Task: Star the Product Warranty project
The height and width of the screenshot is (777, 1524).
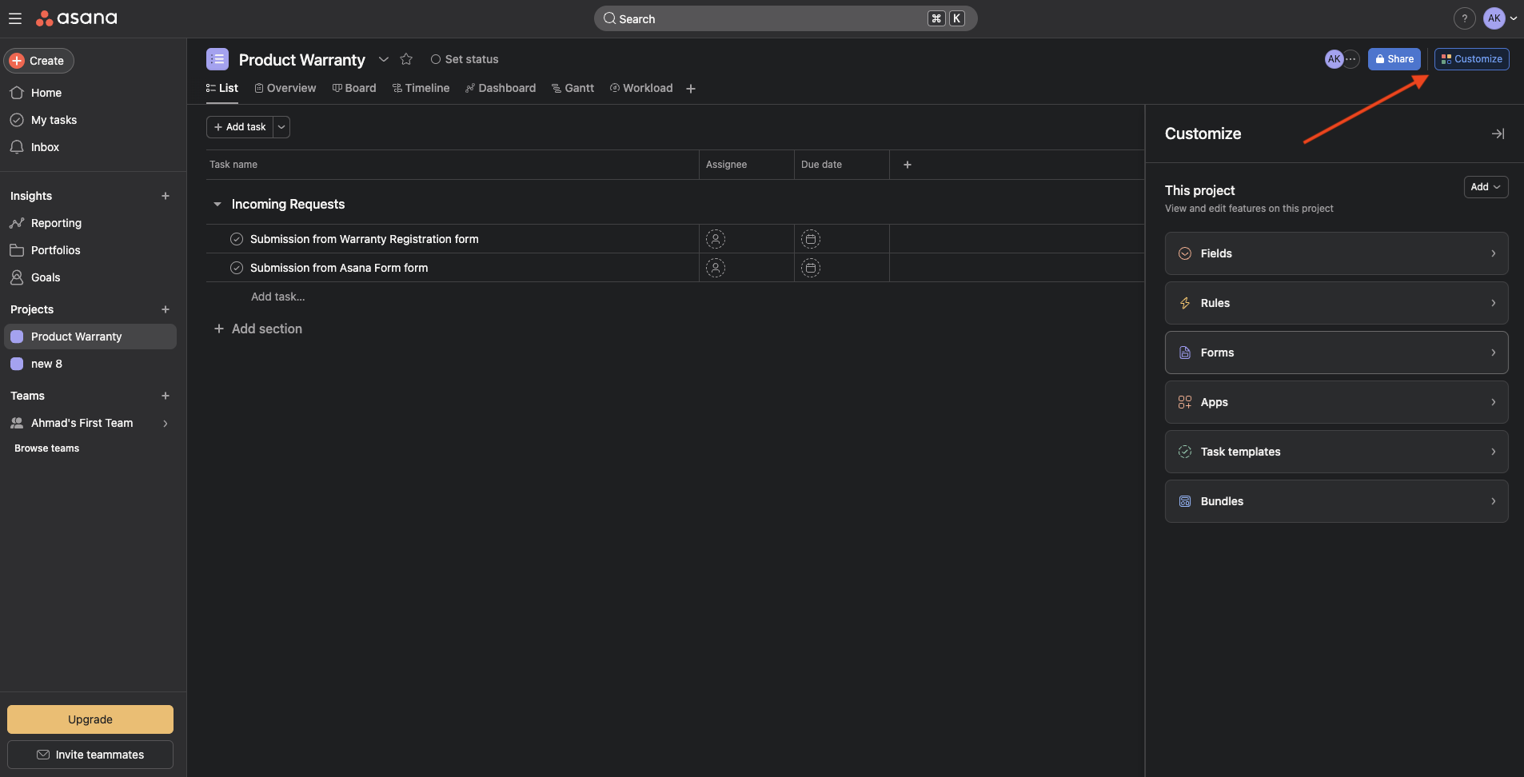Action: click(x=406, y=58)
